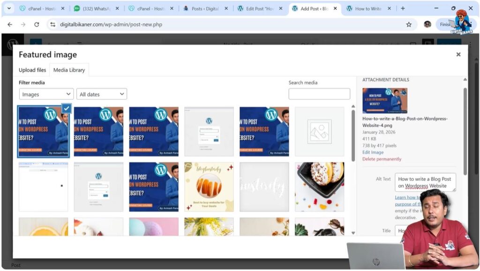Bookmark page with star icon
This screenshot has width=480, height=271.
408,24
